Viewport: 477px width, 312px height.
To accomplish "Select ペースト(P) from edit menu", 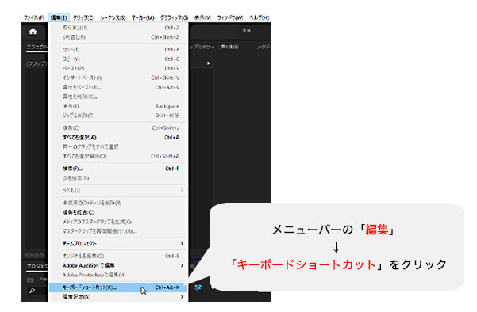I will click(118, 68).
